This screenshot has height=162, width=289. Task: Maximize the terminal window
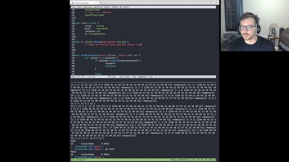click(211, 3)
